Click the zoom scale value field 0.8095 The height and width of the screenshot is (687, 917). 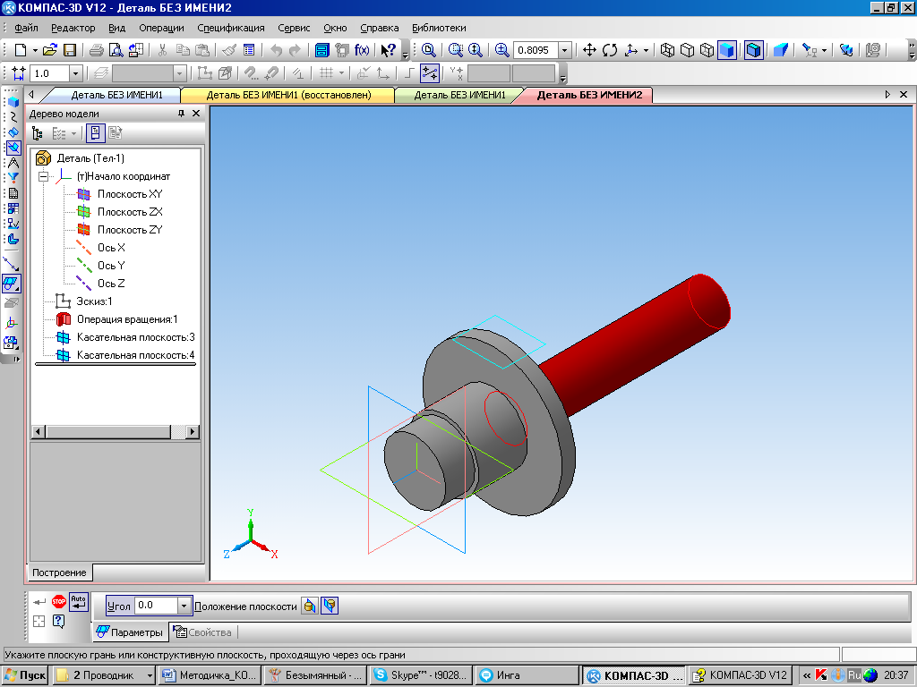(536, 50)
